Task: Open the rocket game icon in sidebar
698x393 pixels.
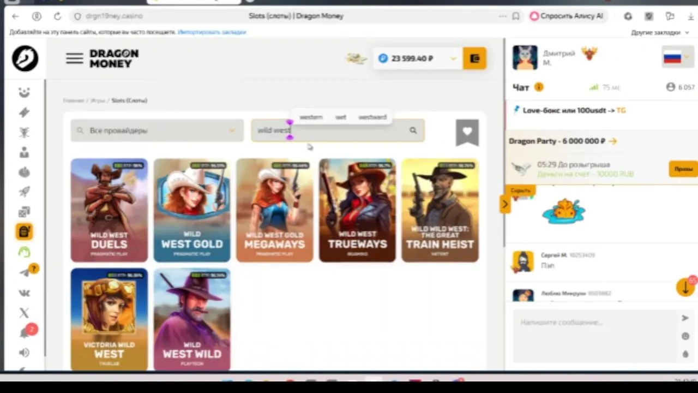Action: (24, 192)
